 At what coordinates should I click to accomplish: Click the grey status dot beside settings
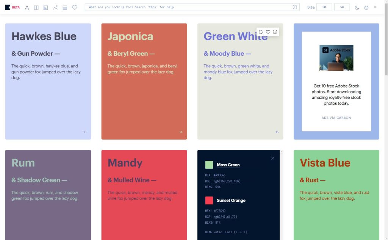[x=375, y=7]
